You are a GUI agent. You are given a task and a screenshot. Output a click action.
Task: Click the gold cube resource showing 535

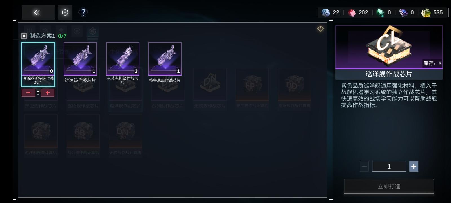(432, 12)
